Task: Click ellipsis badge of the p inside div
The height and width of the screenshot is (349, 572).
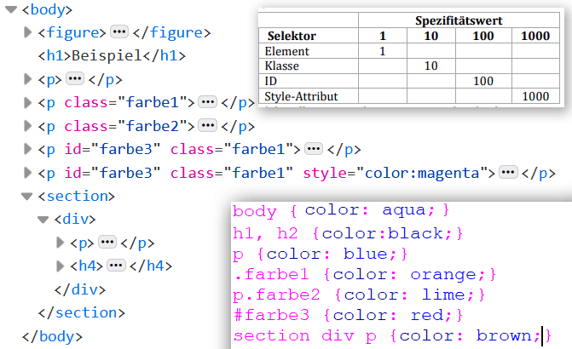Action: click(107, 242)
